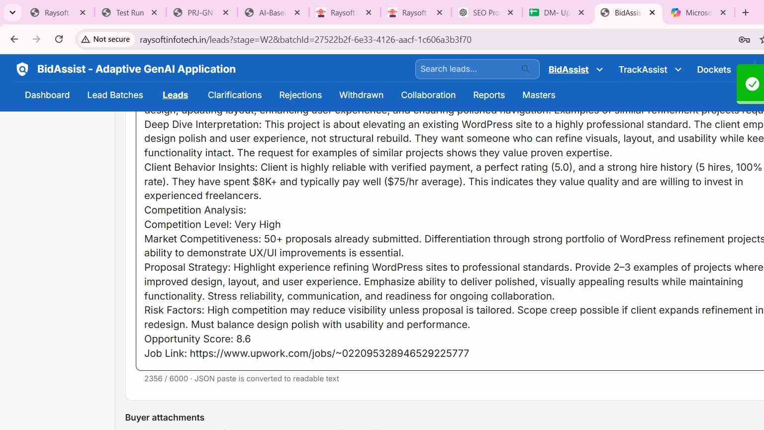Open a new browser tab with plus icon
Image resolution: width=764 pixels, height=430 pixels.
tap(745, 12)
